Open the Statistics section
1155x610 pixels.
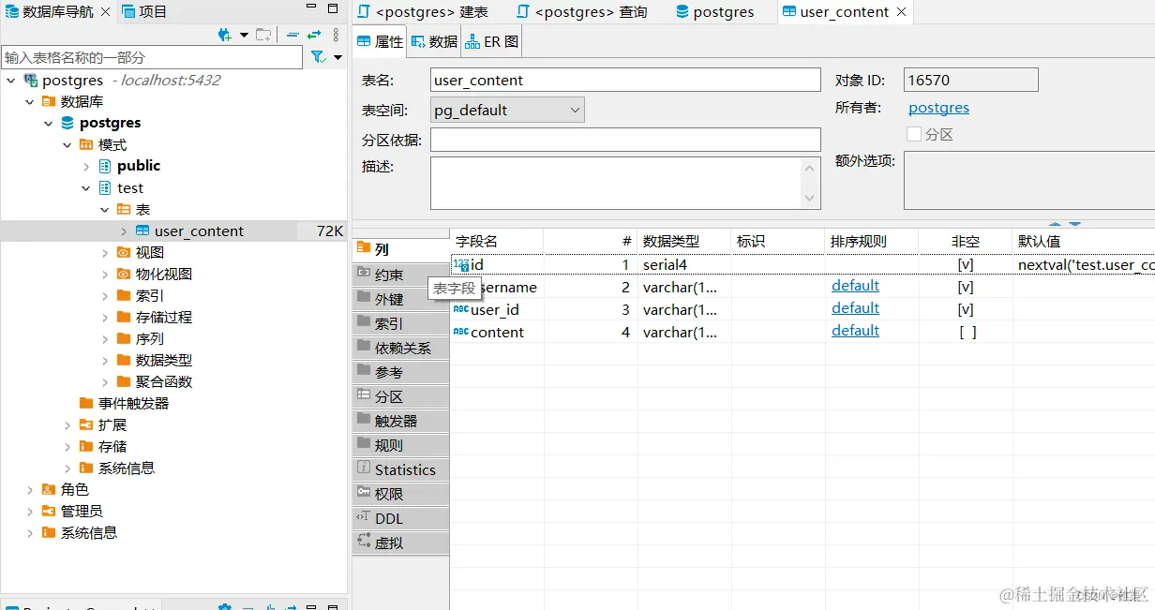coord(401,469)
